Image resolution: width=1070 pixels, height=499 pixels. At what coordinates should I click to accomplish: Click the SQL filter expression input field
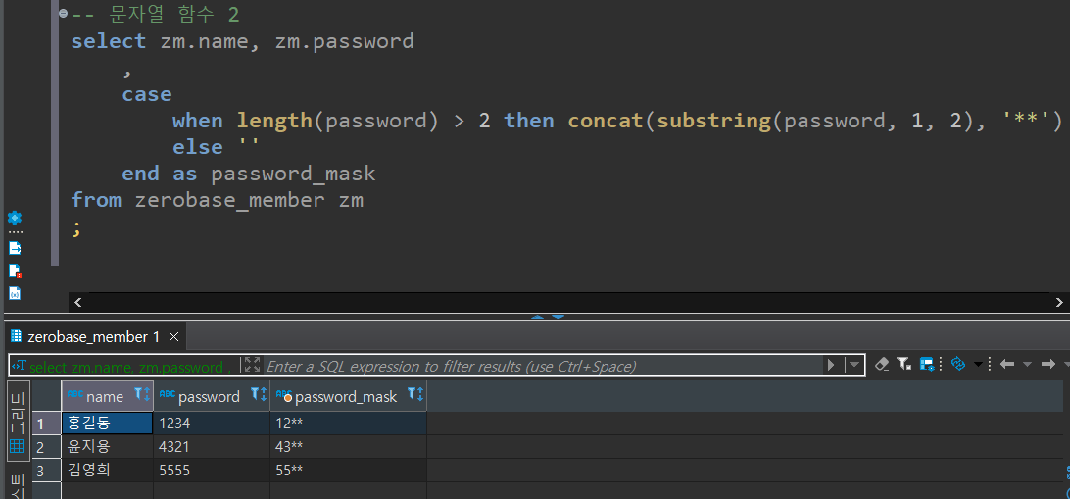tap(539, 366)
